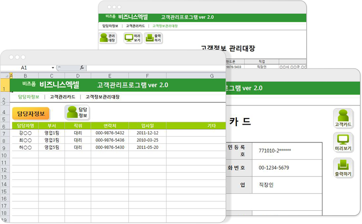Select column E header
The height and width of the screenshot is (224, 362).
pos(110,76)
